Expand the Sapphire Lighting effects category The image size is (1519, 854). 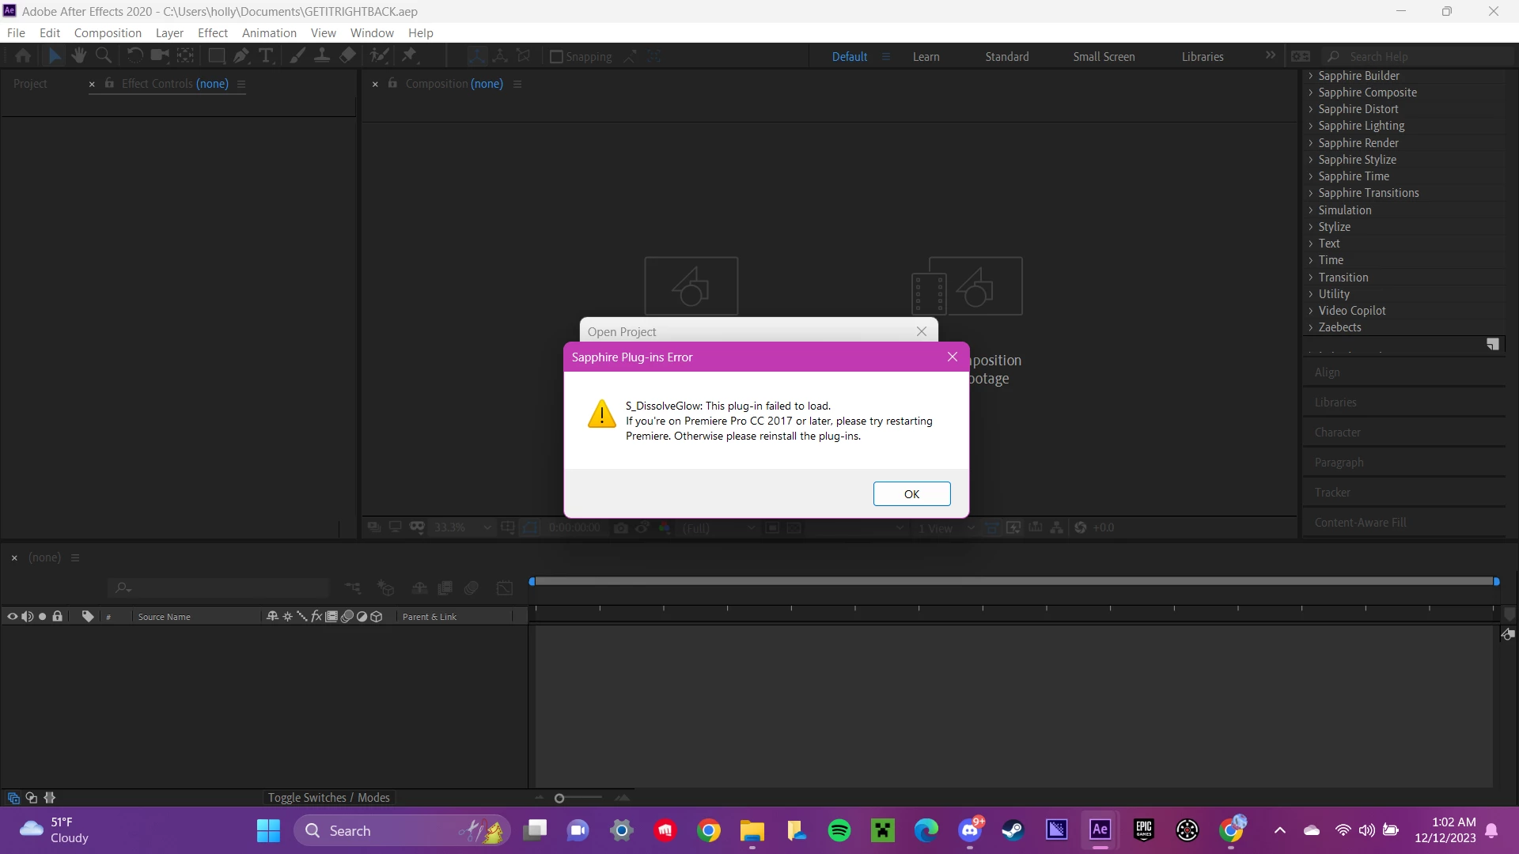pyautogui.click(x=1310, y=126)
